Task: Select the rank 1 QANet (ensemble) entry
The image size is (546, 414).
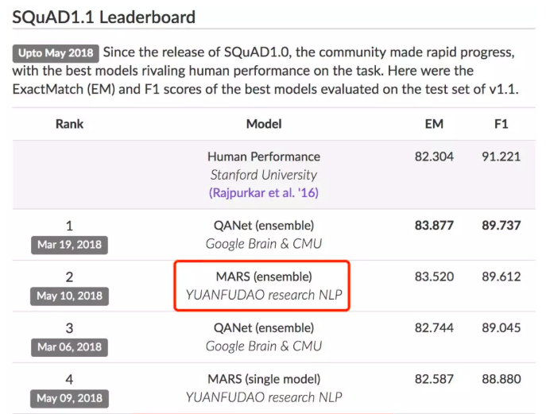Action: (x=264, y=226)
